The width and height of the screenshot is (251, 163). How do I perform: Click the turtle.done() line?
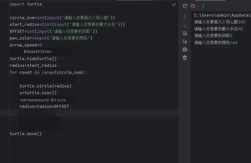click(x=26, y=134)
